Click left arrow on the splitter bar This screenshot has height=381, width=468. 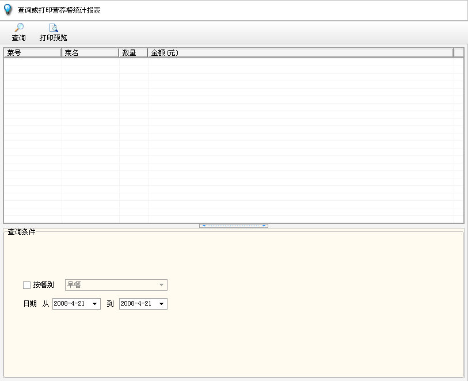203,226
